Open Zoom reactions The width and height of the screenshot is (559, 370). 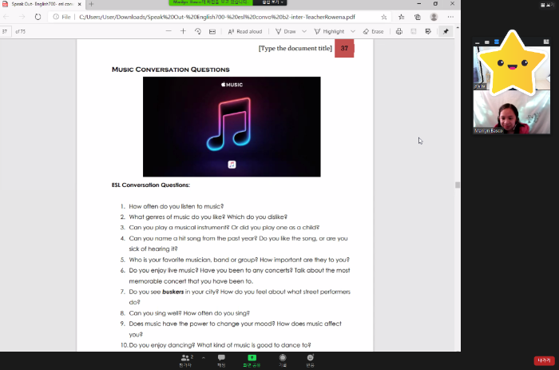click(x=310, y=360)
